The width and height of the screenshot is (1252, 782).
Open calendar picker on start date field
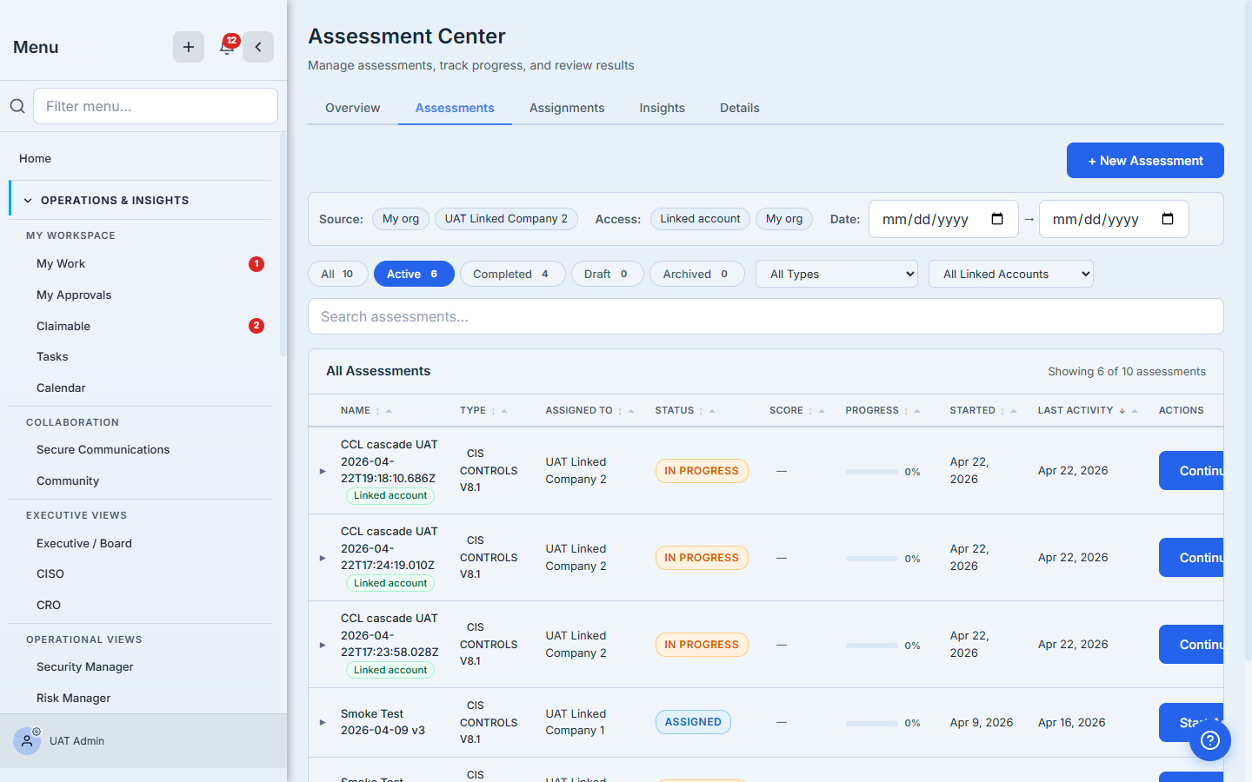pyautogui.click(x=997, y=219)
